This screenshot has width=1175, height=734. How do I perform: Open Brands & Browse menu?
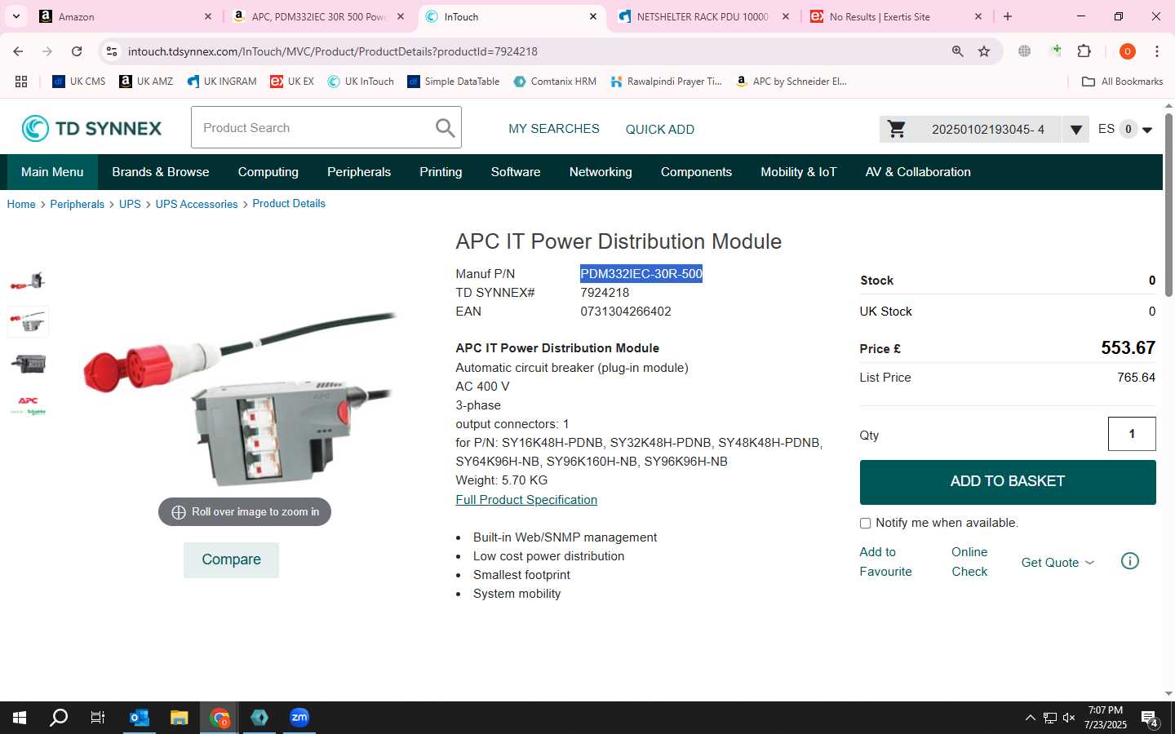pyautogui.click(x=161, y=172)
